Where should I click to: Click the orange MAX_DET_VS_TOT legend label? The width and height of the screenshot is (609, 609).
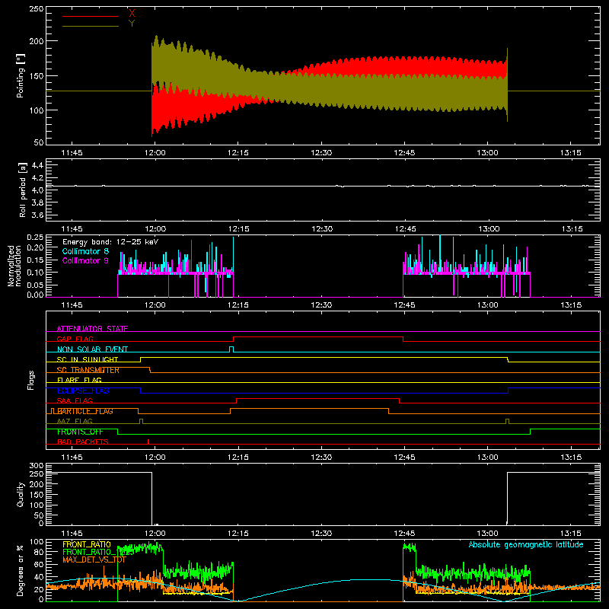[94, 560]
